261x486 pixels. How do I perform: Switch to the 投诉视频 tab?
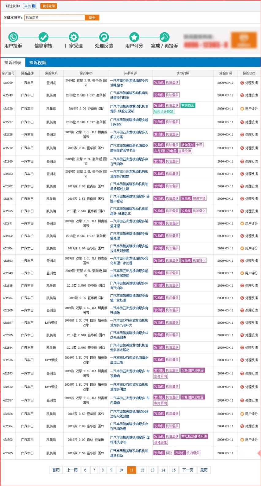click(38, 62)
